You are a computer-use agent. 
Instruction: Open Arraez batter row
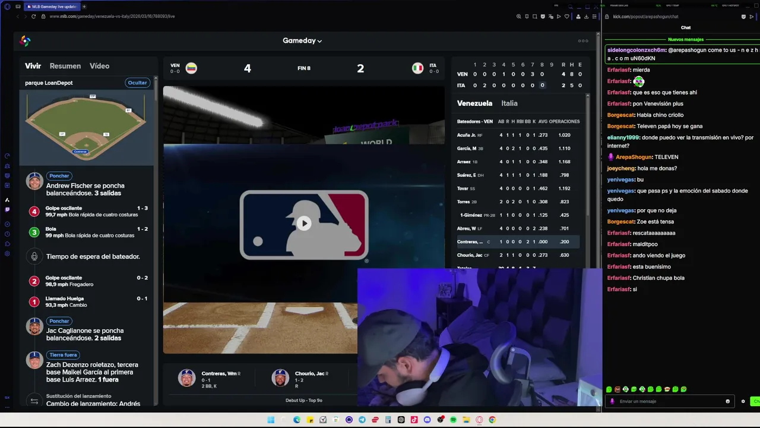tap(518, 162)
